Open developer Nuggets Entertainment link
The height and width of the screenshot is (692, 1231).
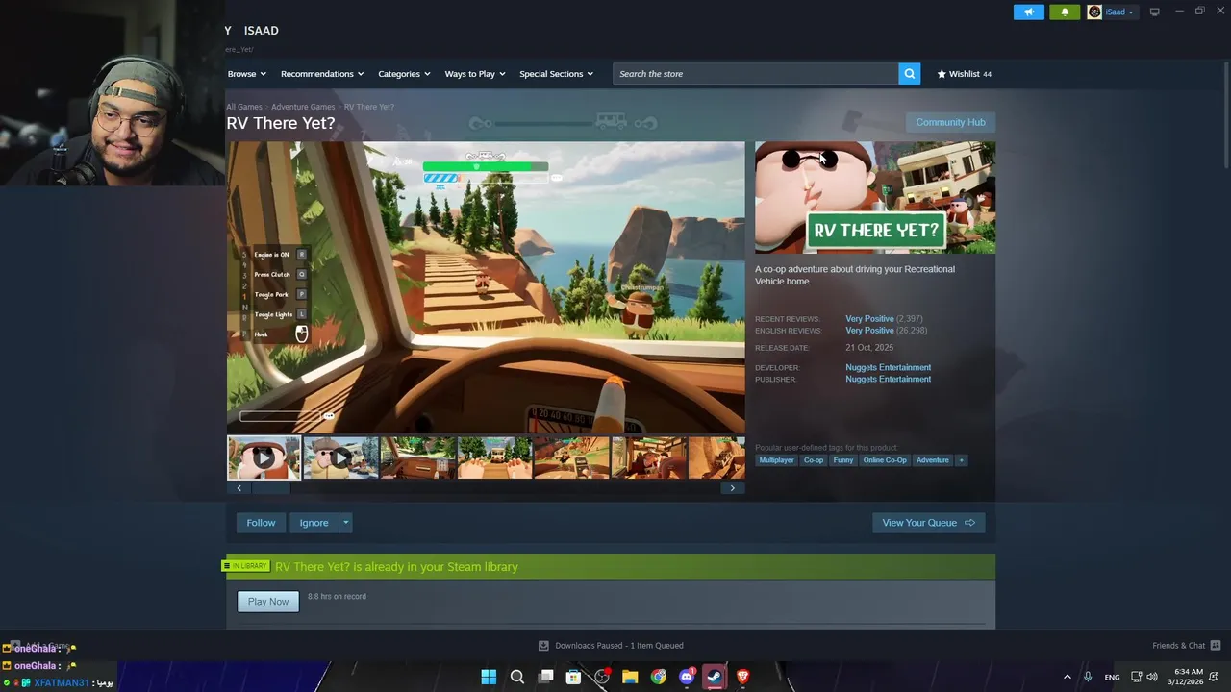888,367
